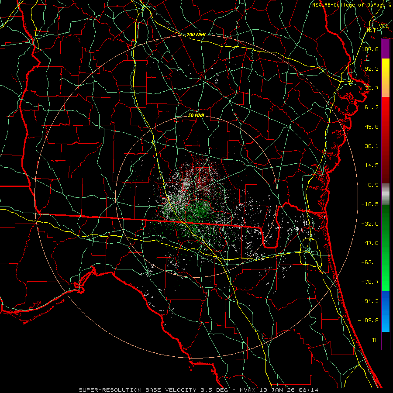Click the blue segment of the color bar

tap(386, 311)
